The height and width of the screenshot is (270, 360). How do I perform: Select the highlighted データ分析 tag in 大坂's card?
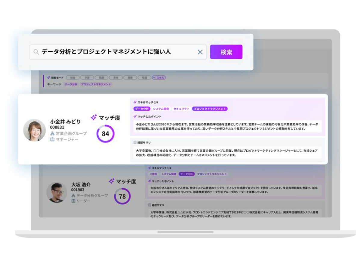pos(187,174)
